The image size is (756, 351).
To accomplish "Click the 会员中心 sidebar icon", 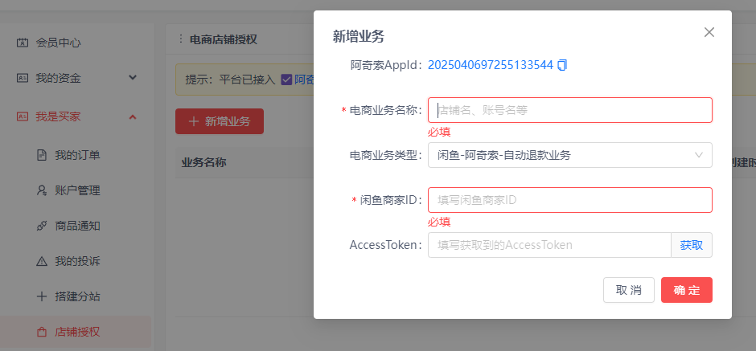I will pyautogui.click(x=23, y=43).
